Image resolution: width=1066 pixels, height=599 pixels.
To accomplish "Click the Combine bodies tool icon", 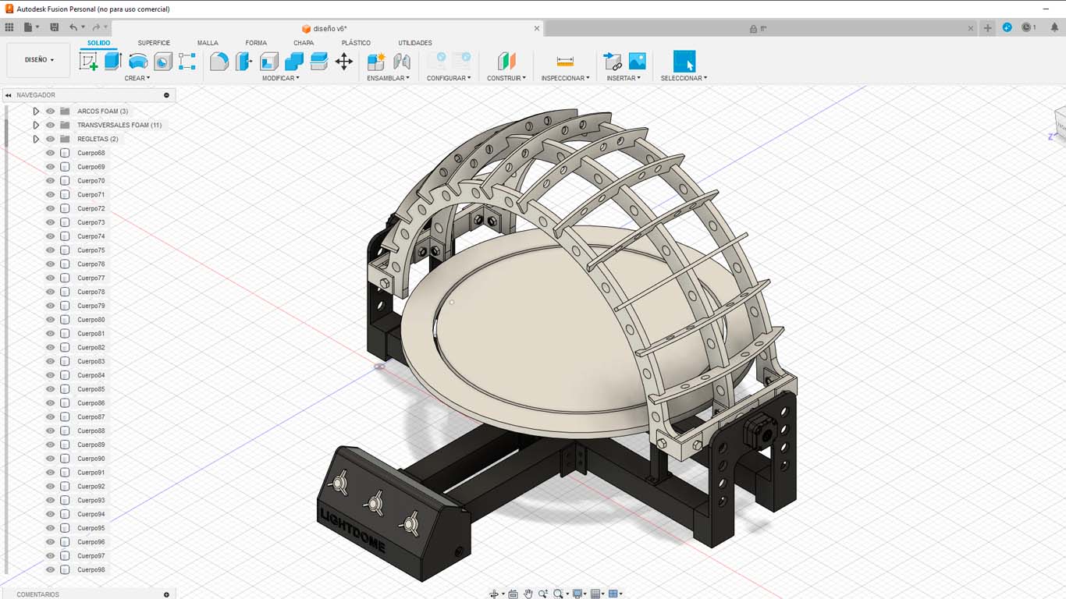I will tap(294, 62).
